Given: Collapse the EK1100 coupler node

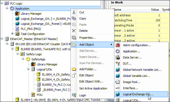Looking at the screenshot, I should point(7,44).
